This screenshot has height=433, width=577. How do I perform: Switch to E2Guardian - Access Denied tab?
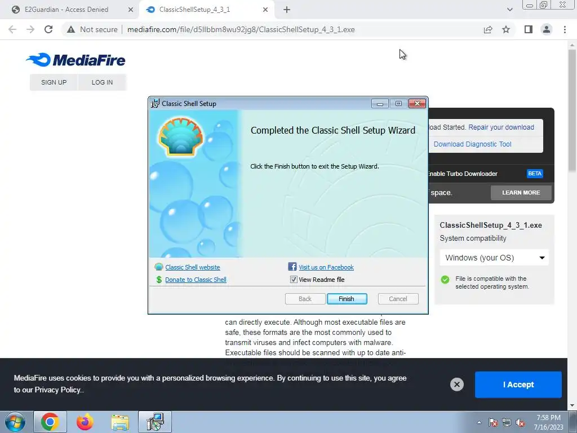pos(66,10)
